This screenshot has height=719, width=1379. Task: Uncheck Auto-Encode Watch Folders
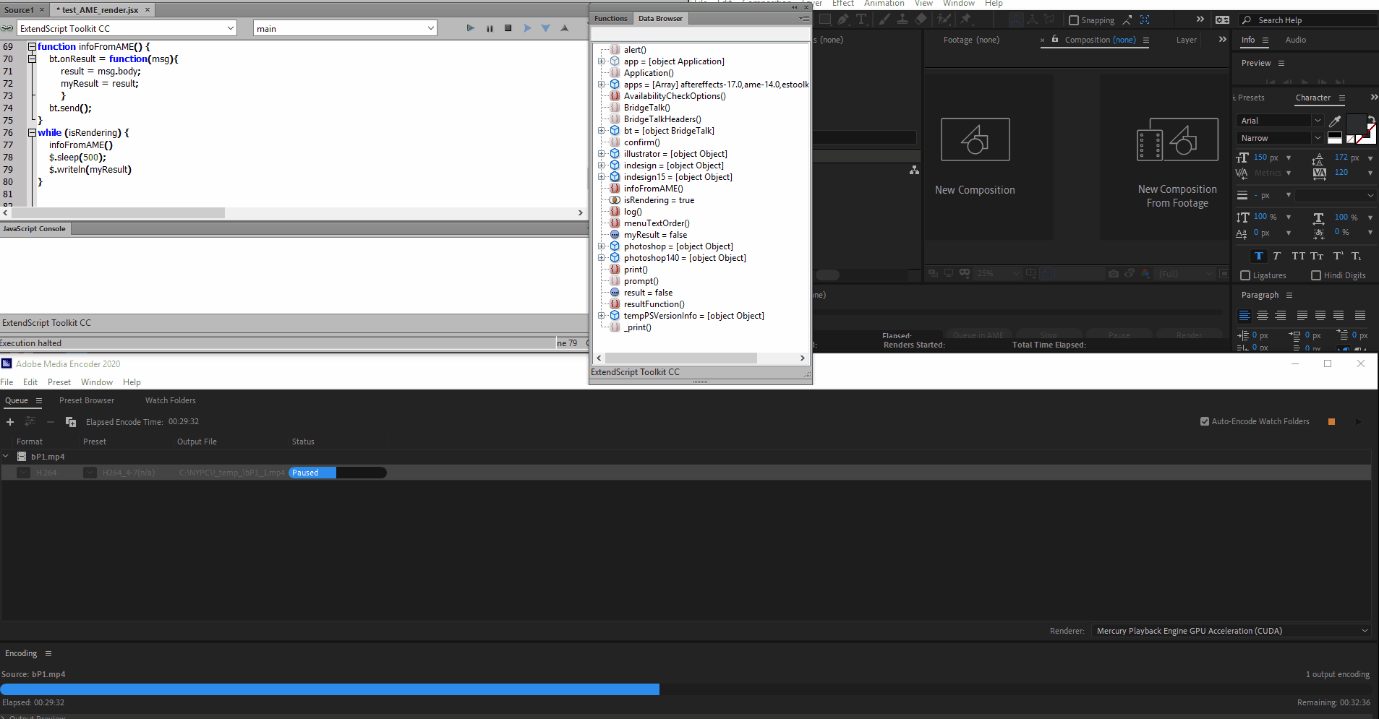[1205, 421]
